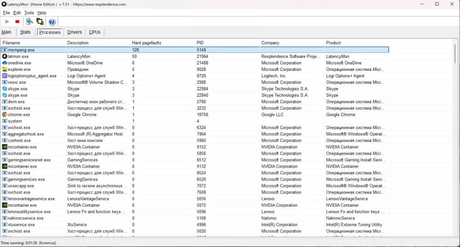This screenshot has width=460, height=247.
Task: Click the process icon beside dwm.exe
Action: pyautogui.click(x=5, y=102)
